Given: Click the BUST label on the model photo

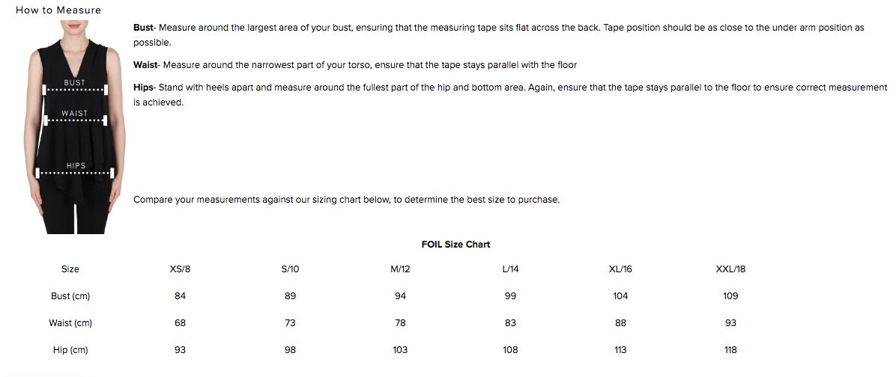Looking at the screenshot, I should pyautogui.click(x=75, y=82).
